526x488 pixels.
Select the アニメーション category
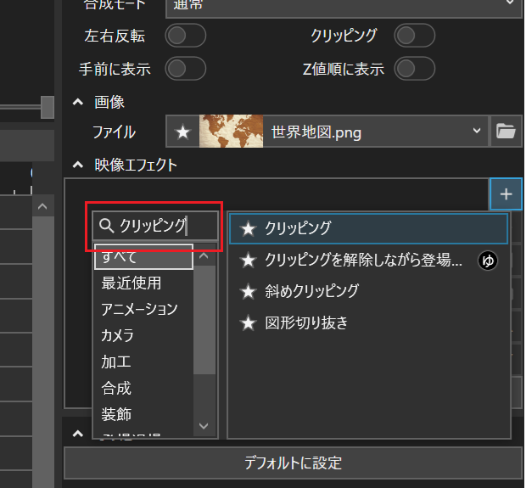tap(139, 308)
